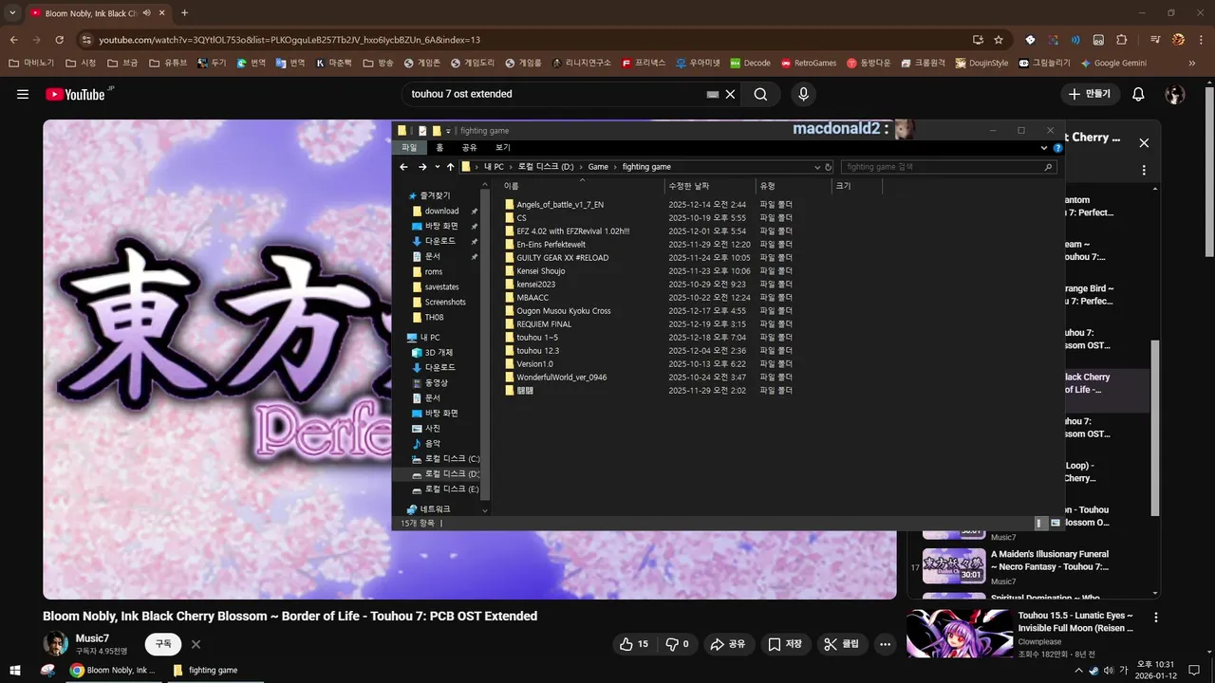Dismiss the X beside the 구독 button
The width and height of the screenshot is (1215, 683).
[196, 644]
